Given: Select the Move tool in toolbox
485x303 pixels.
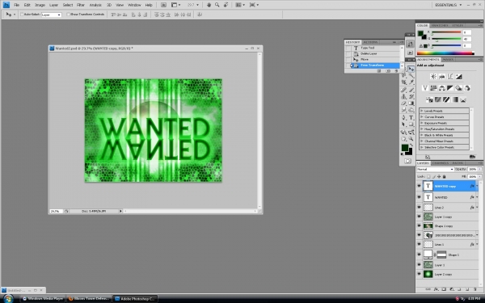Looking at the screenshot, I should [411, 69].
